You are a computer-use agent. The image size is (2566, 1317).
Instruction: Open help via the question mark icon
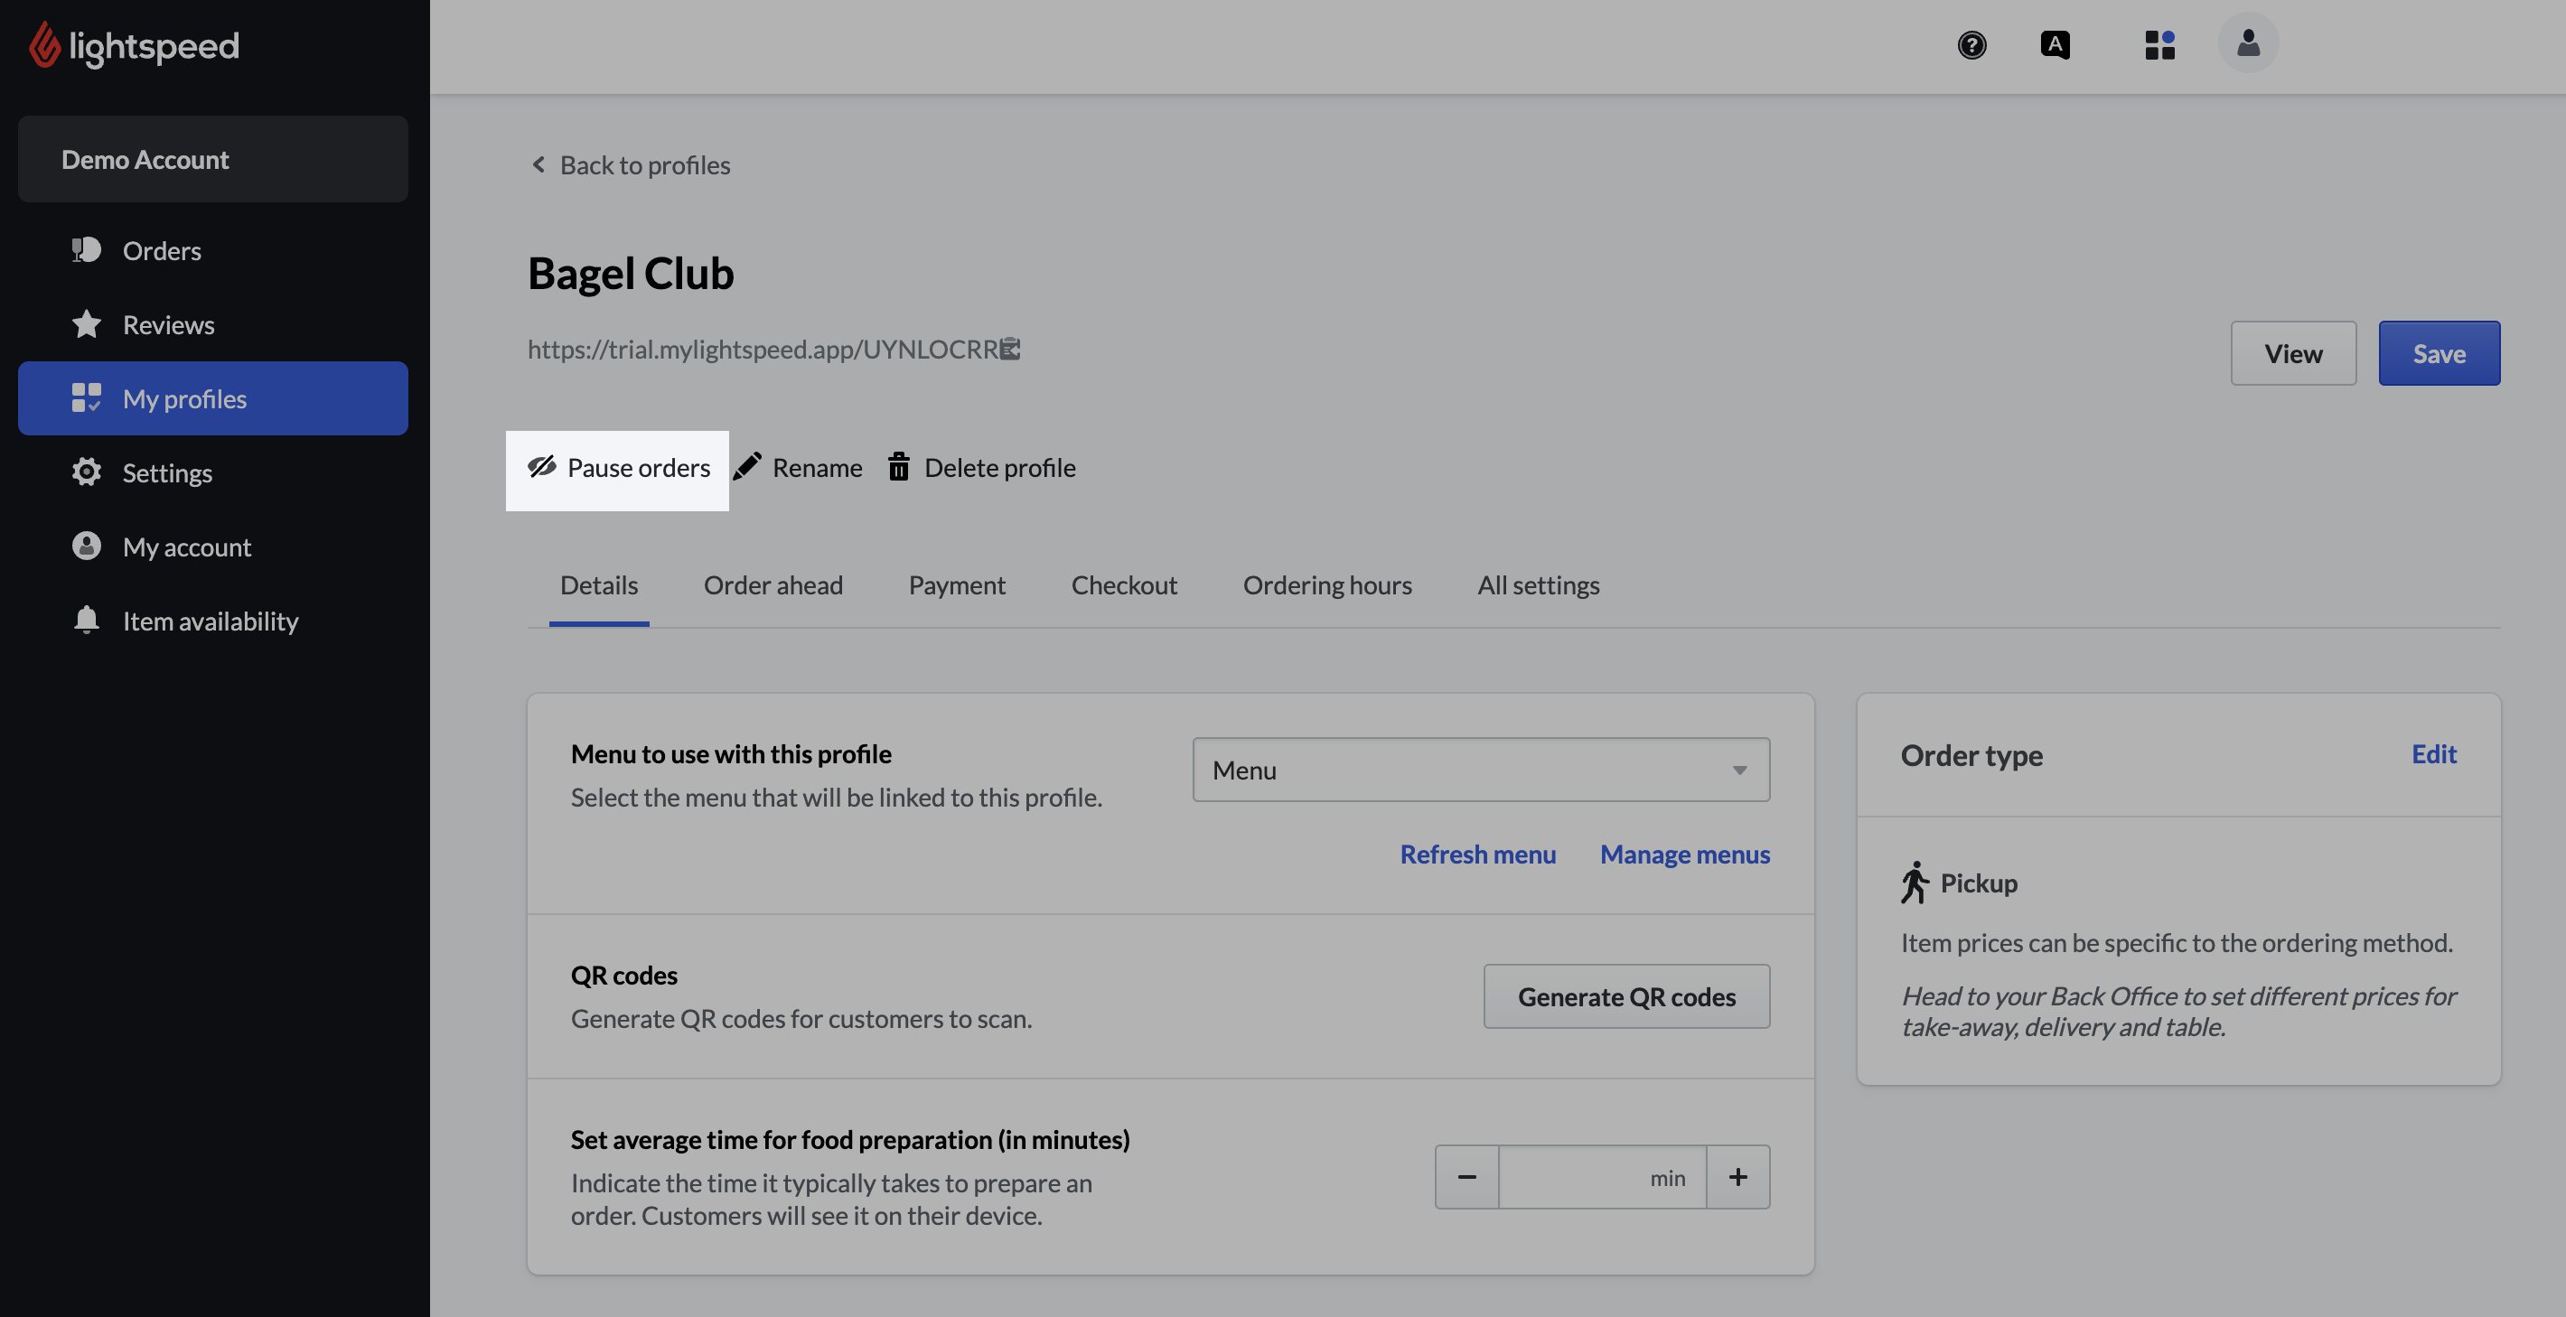pyautogui.click(x=1973, y=45)
